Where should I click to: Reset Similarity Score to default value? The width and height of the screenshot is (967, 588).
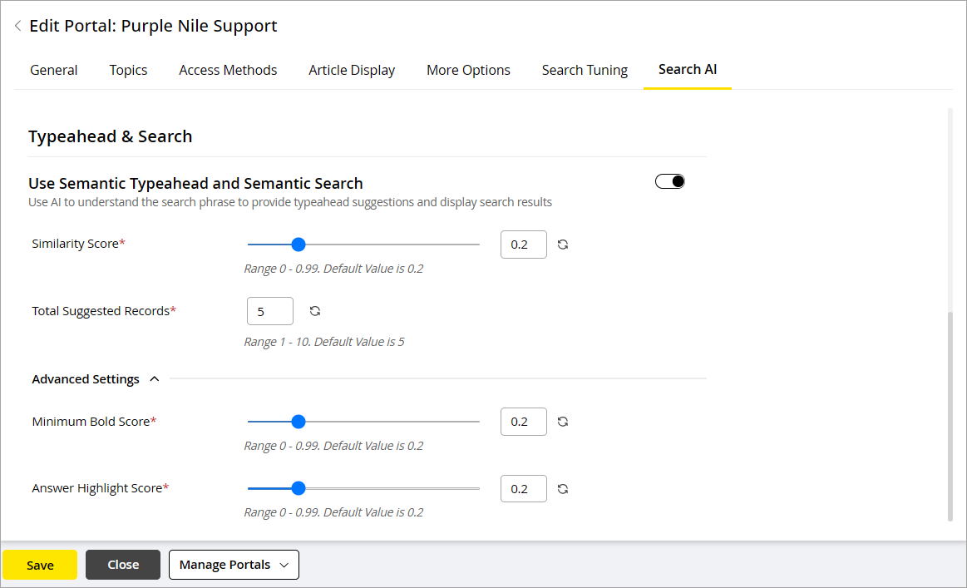click(563, 245)
